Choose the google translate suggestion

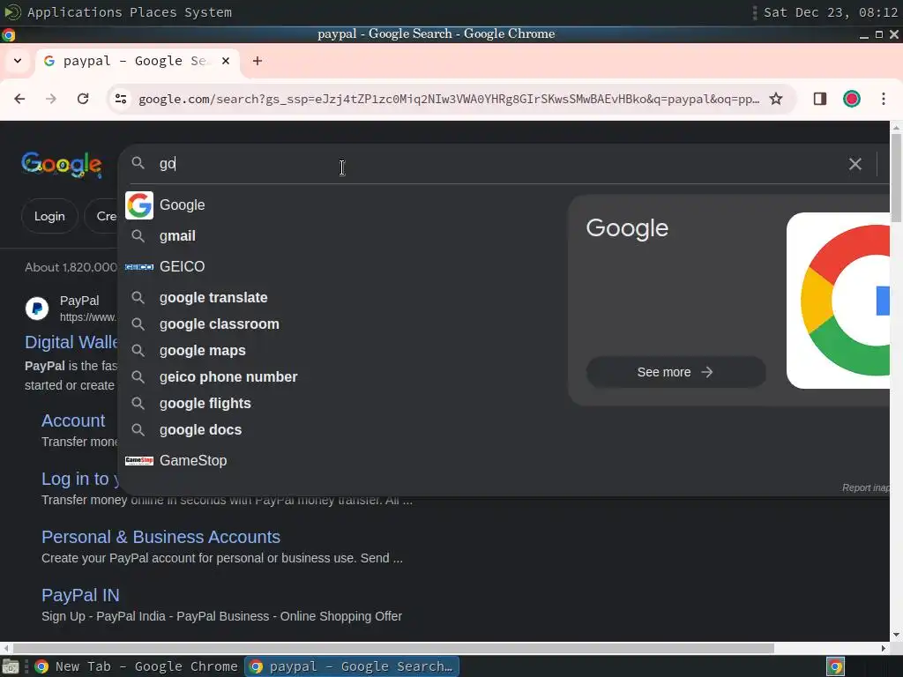213,298
